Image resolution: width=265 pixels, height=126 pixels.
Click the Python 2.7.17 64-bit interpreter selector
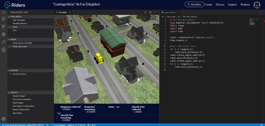(x=77, y=125)
